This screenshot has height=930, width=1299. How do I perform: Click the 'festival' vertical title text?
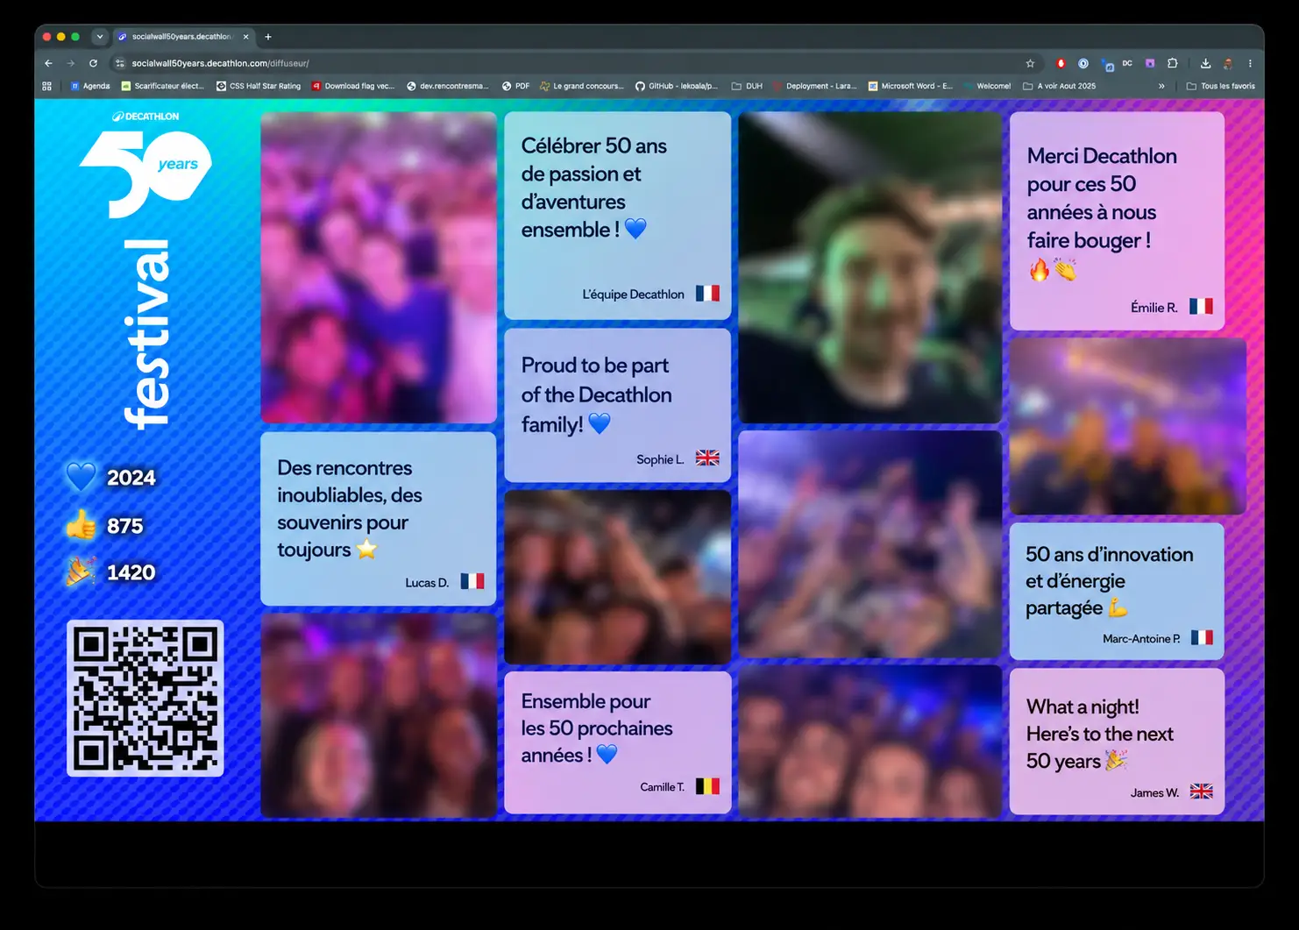(146, 334)
